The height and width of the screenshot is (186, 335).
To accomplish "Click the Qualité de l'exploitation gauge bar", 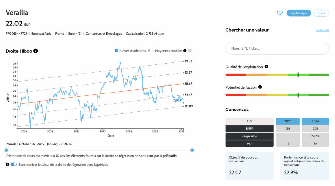I will pyautogui.click(x=277, y=75).
